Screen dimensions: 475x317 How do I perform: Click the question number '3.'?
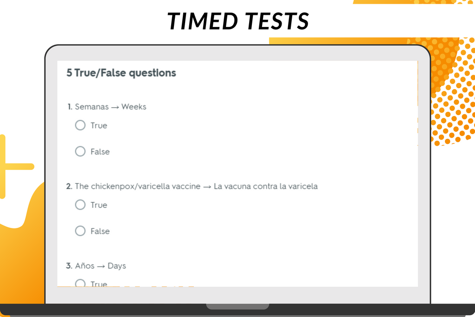[69, 266]
